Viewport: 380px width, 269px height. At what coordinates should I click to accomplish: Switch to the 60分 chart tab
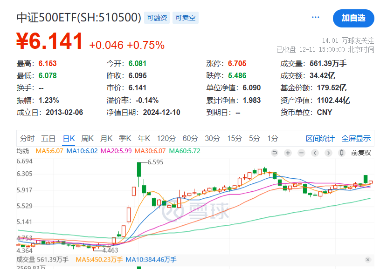(190, 138)
